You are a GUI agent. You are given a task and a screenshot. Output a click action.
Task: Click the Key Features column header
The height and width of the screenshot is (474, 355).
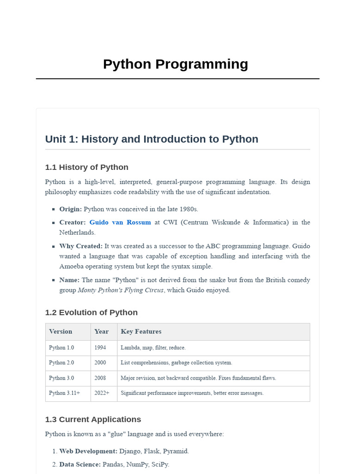tap(141, 331)
